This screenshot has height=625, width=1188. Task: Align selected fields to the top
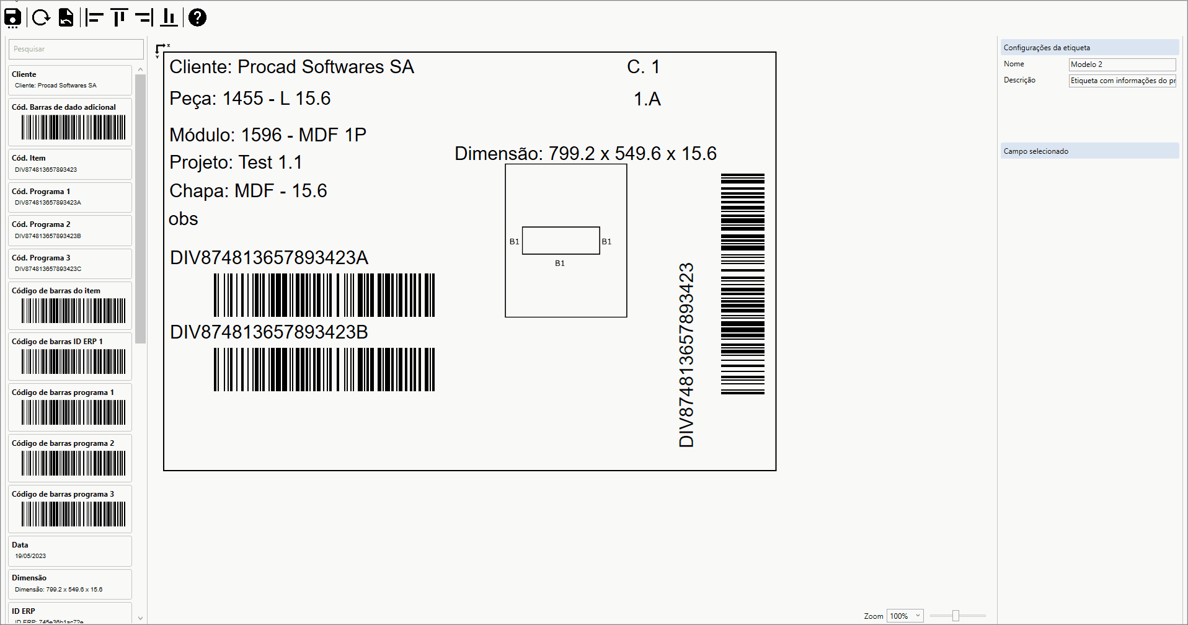tap(119, 17)
